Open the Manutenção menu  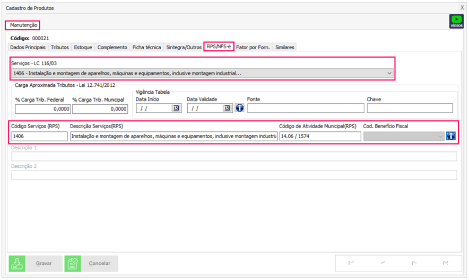pyautogui.click(x=22, y=25)
